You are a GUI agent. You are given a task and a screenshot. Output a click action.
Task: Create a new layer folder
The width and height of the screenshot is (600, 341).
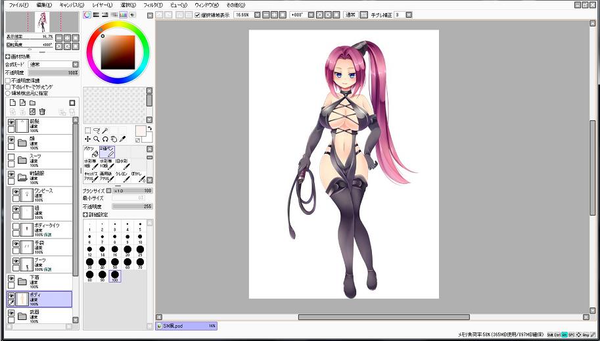click(33, 103)
